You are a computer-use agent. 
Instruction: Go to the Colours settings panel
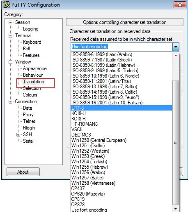30,95
